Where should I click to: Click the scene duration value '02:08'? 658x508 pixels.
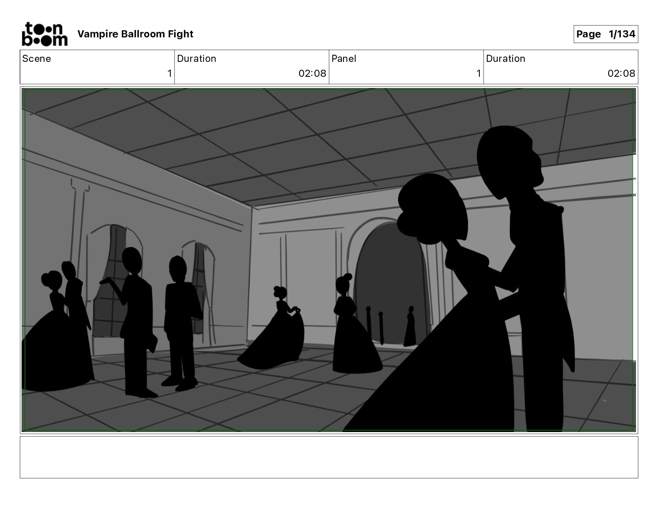pos(312,73)
